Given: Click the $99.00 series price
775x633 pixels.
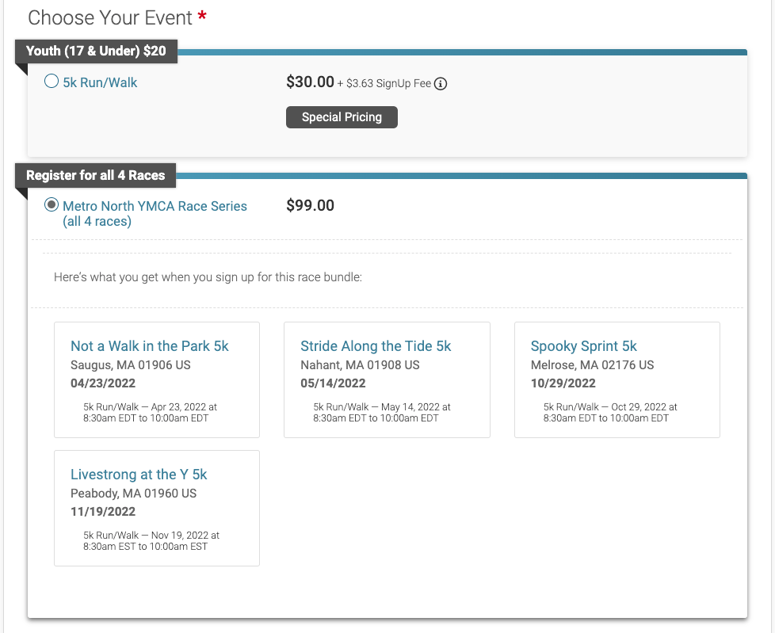Looking at the screenshot, I should [x=310, y=205].
